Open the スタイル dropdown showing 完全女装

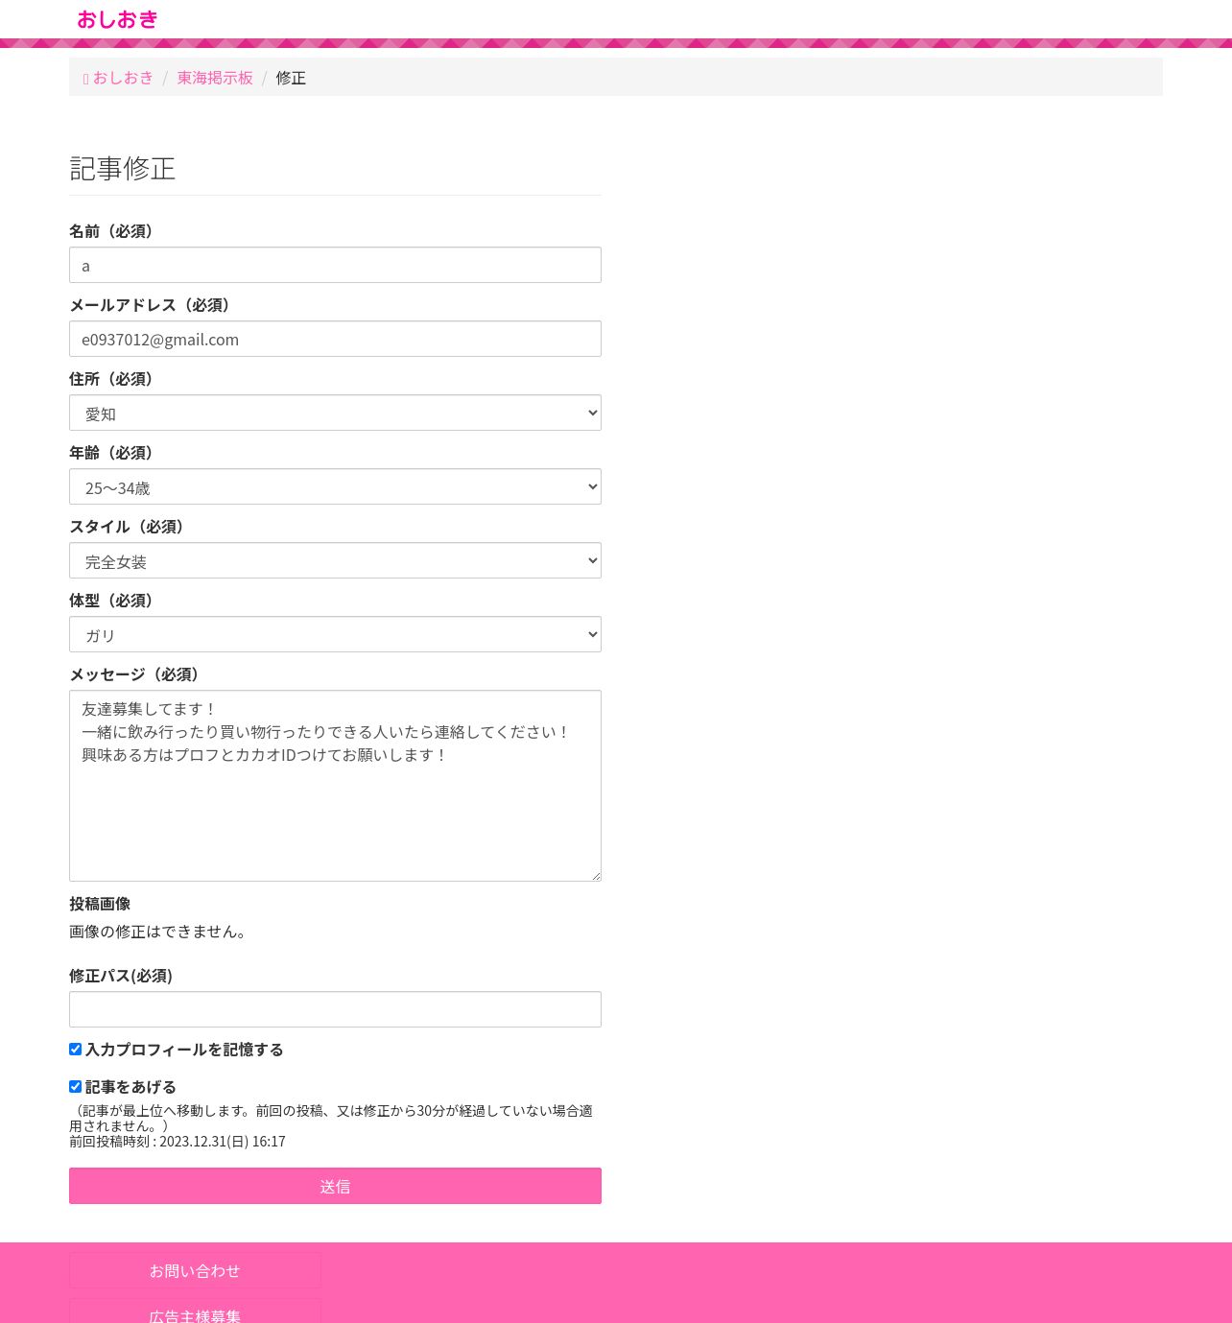point(335,560)
